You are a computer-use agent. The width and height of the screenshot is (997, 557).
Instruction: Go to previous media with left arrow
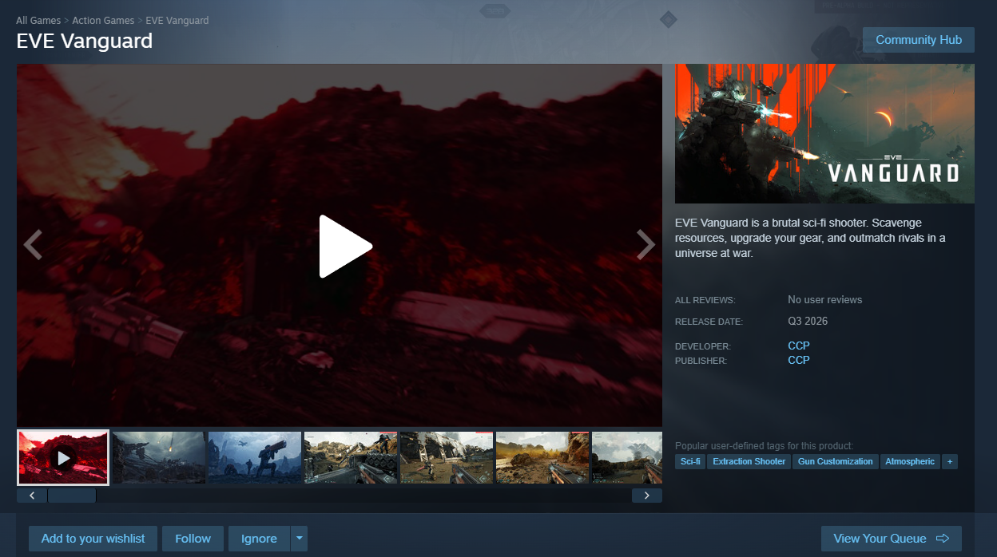coord(33,245)
